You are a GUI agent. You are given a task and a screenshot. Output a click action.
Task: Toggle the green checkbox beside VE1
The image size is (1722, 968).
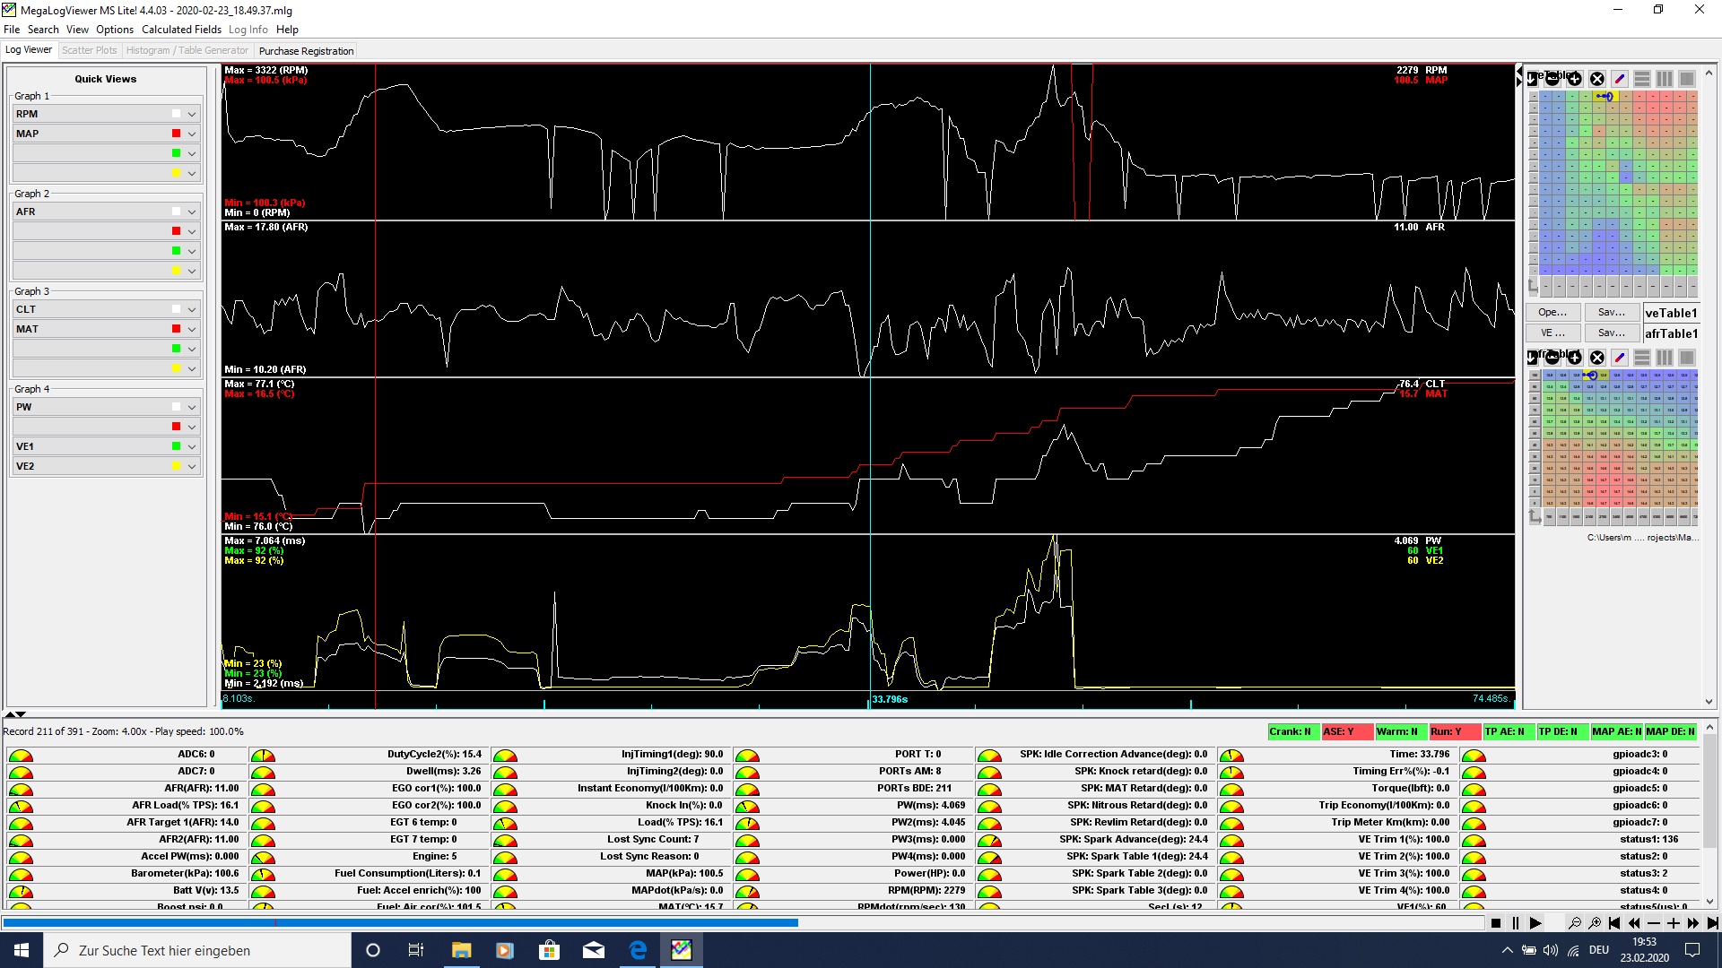(x=176, y=446)
